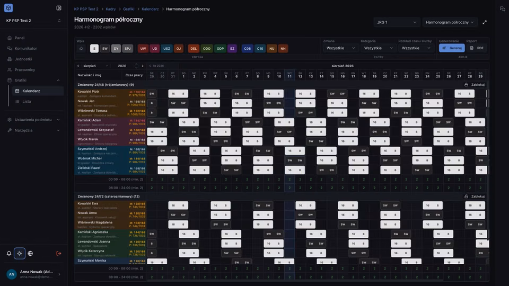Select the blue C08 entry type
This screenshot has height=286, width=509.
point(248,49)
